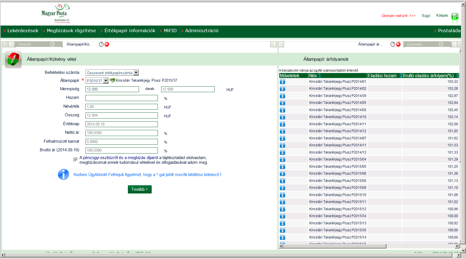Click the left panel previous tab arrow

coord(11,44)
